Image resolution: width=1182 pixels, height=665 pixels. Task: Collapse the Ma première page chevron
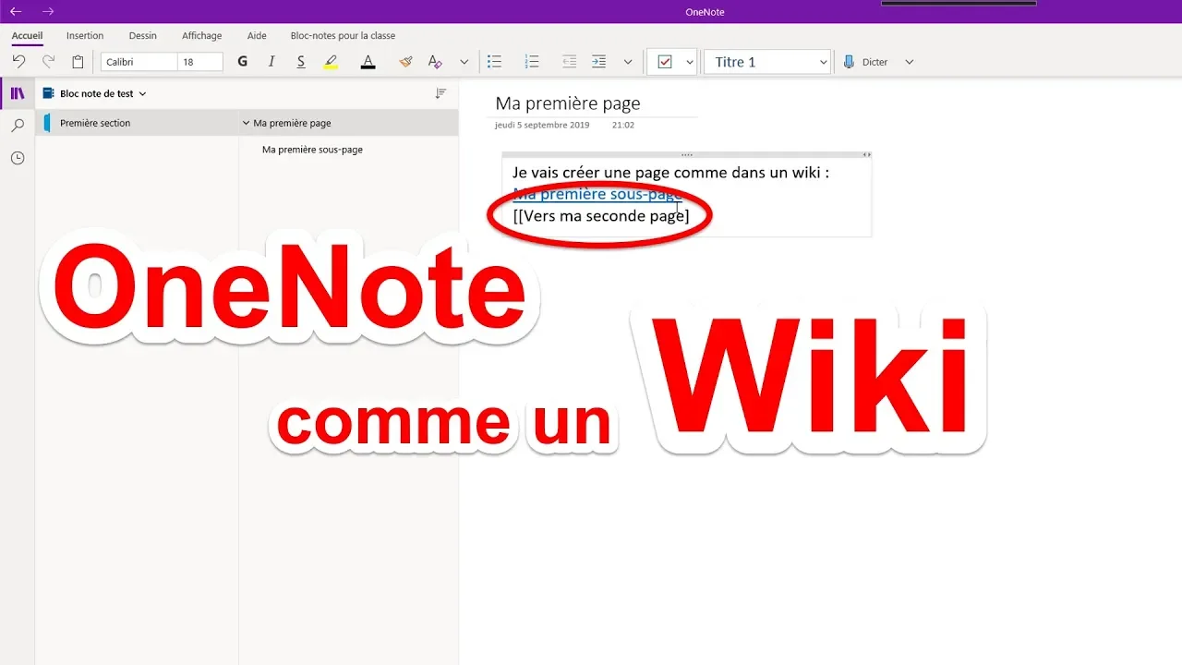246,123
